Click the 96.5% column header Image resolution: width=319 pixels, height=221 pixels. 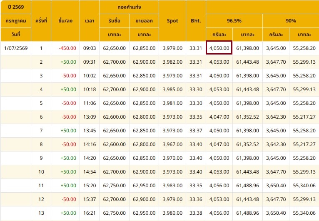(234, 21)
